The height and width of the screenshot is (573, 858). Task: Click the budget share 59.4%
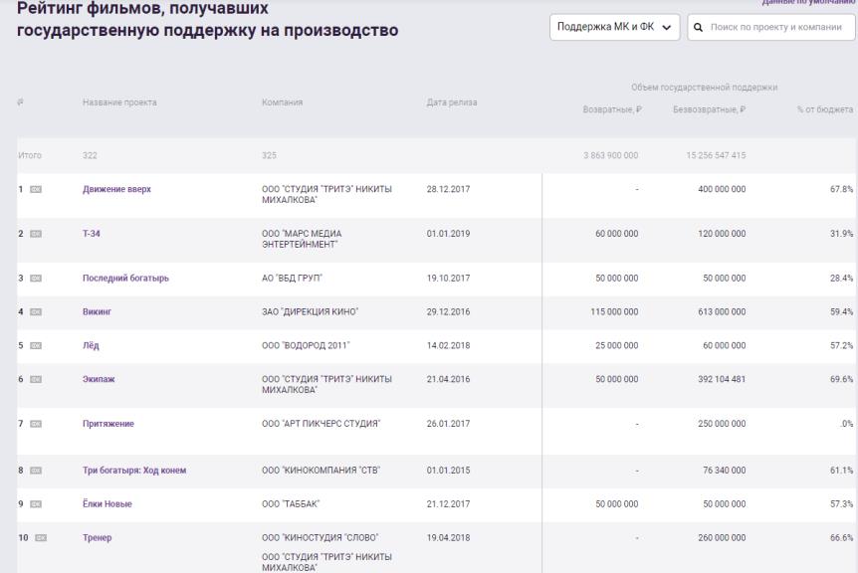842,311
